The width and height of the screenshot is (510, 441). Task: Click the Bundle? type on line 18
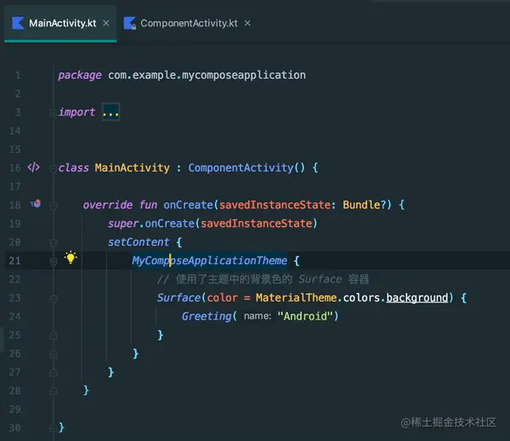pos(365,205)
